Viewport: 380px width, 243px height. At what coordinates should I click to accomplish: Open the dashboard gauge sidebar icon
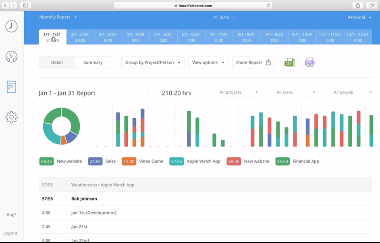[x=11, y=57]
